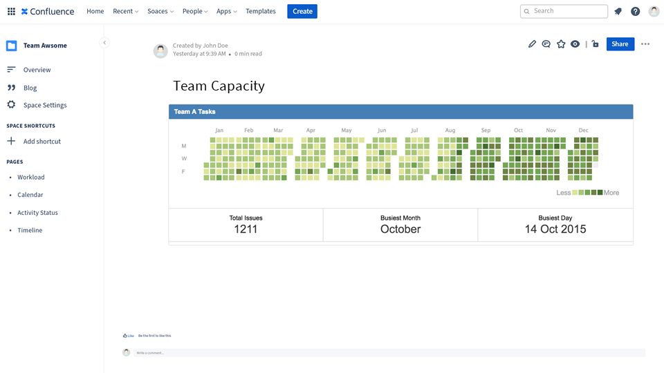Click the lightest Less legend swatch
The height and width of the screenshot is (373, 664).
pos(575,193)
